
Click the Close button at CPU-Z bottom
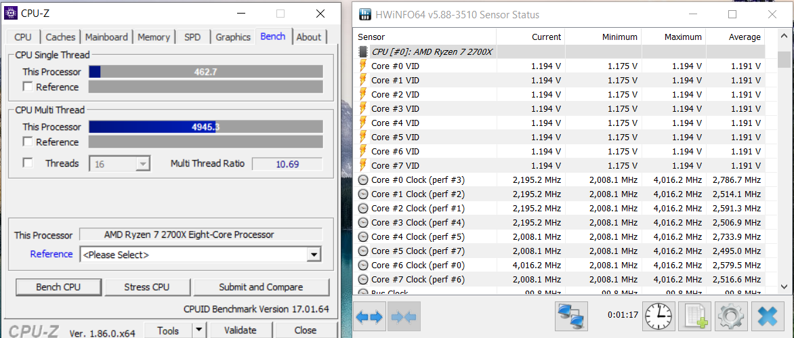coord(306,331)
